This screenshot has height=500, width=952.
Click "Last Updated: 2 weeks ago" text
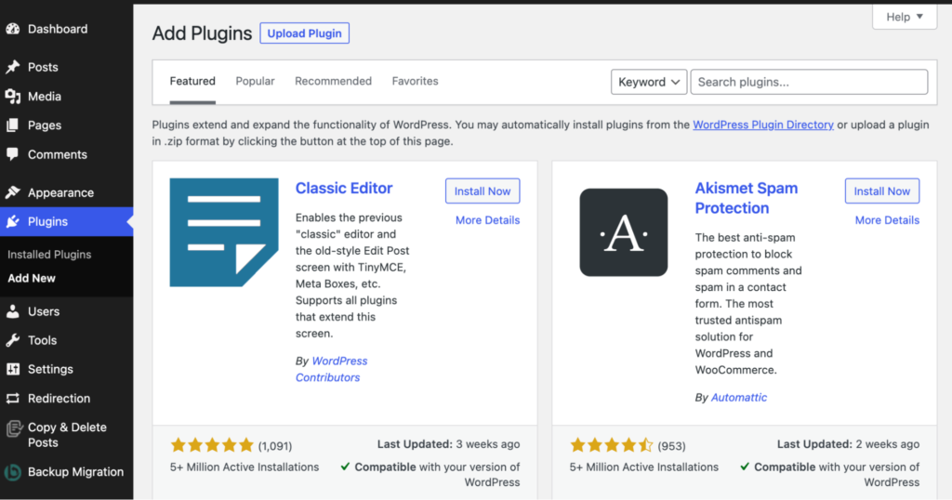848,444
